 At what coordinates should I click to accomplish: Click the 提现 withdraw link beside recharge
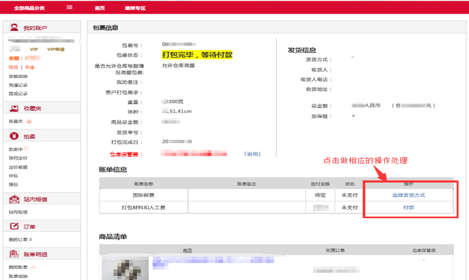coord(13,67)
